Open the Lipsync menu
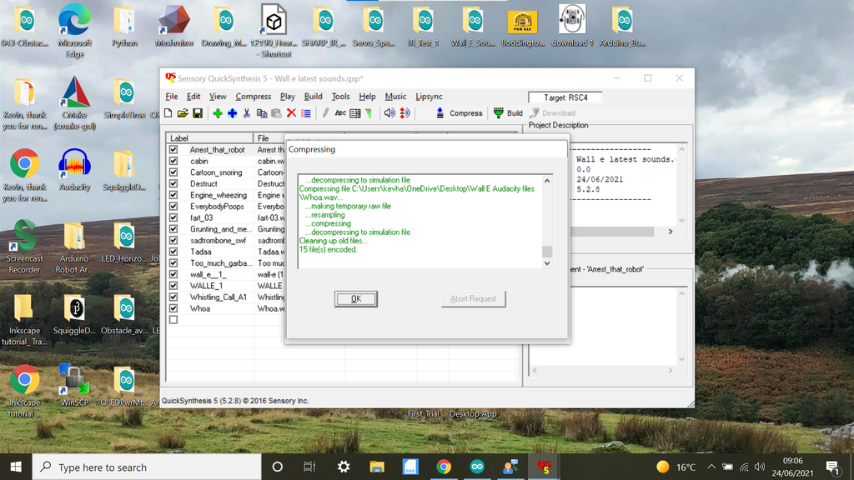Viewport: 854px width, 480px height. (429, 97)
